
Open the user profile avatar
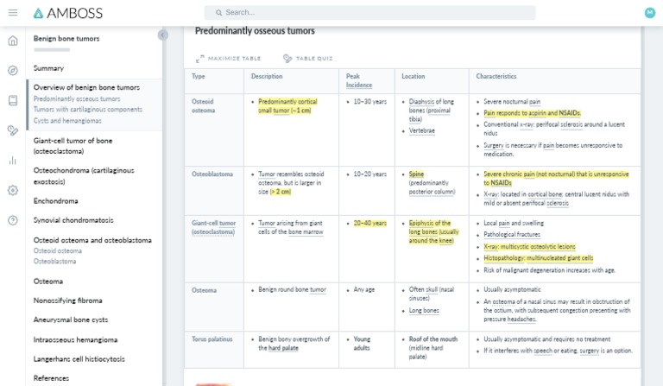pyautogui.click(x=650, y=13)
